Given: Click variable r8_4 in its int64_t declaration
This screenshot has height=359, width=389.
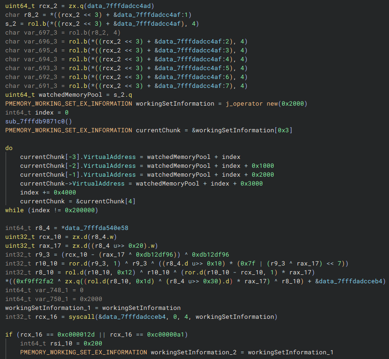Looking at the screenshot, I should (42, 228).
